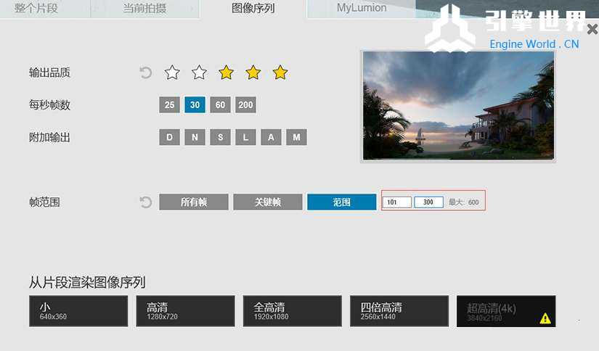Click the start frame field showing 101
The image size is (599, 351).
coord(397,202)
